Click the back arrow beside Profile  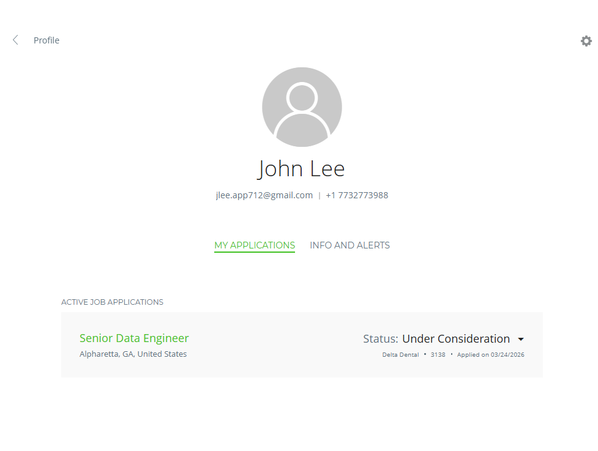15,40
